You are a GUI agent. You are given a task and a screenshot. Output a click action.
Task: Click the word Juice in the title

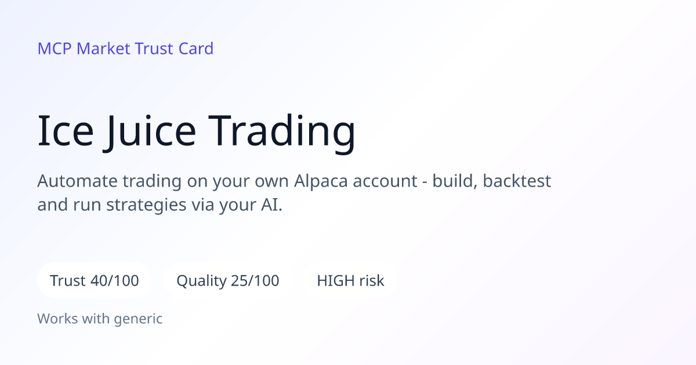coord(152,132)
